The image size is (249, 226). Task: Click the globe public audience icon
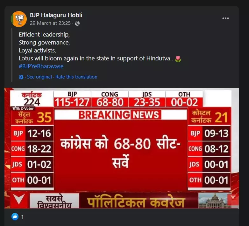click(77, 23)
